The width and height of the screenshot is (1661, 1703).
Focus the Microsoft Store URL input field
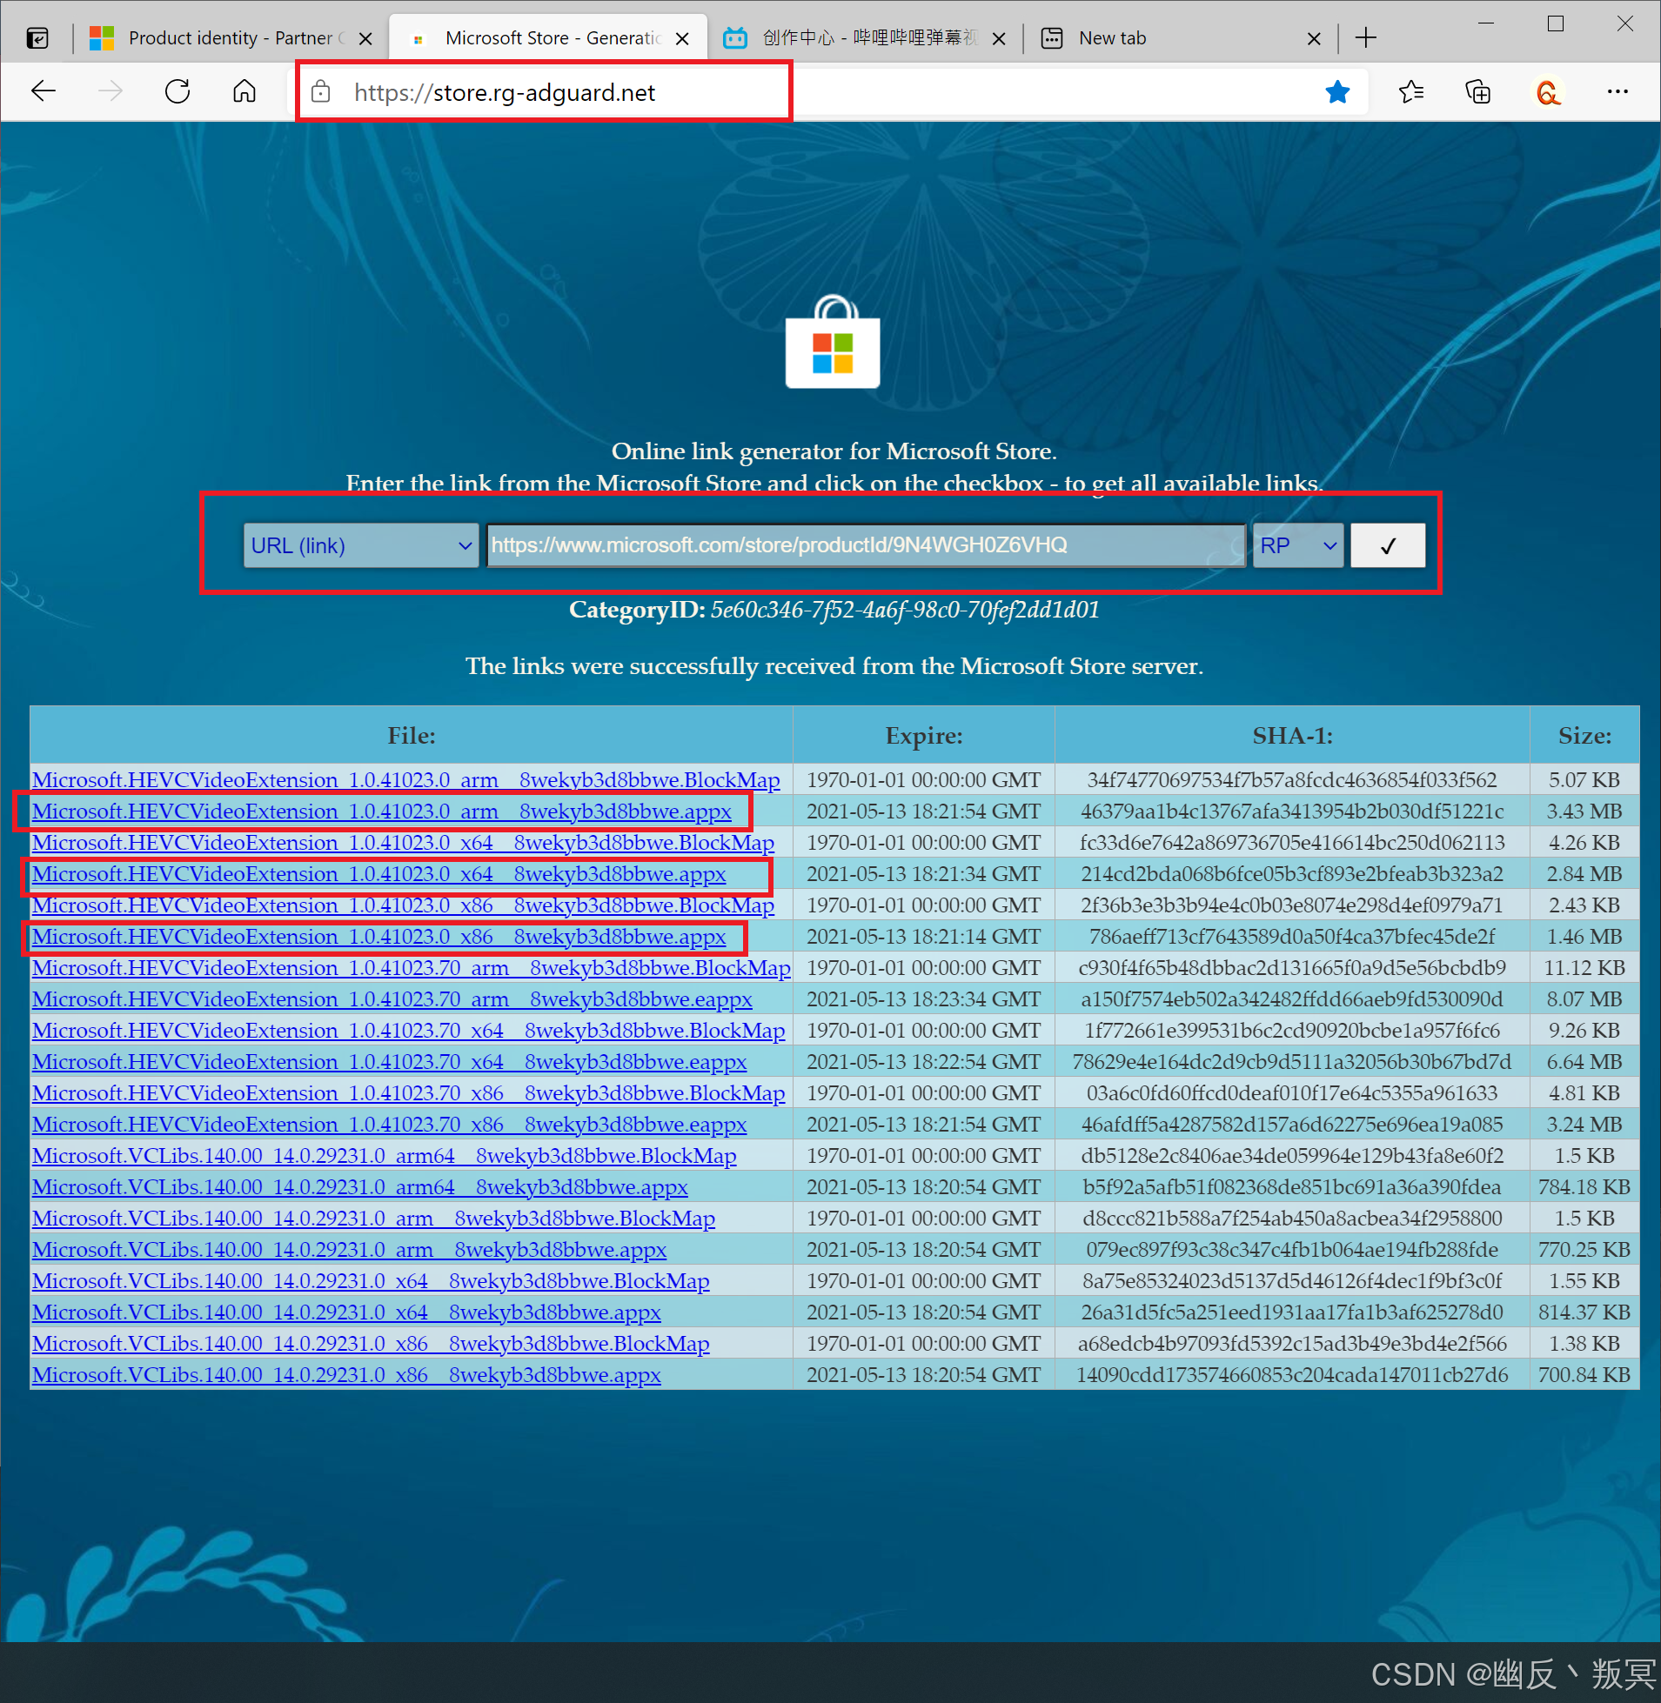pos(866,545)
